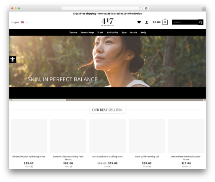Click the horizontal scrollbar thumb
The image size is (215, 182).
39,100
